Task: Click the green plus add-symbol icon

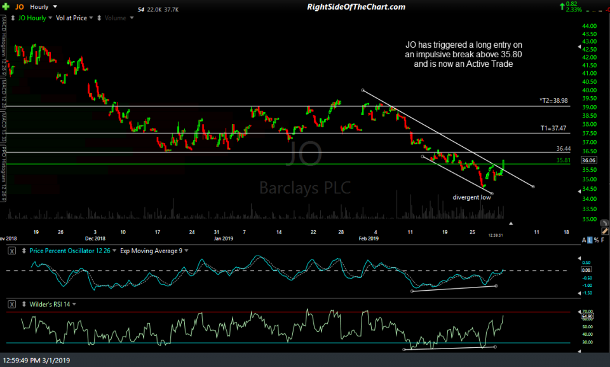Action: (x=7, y=7)
